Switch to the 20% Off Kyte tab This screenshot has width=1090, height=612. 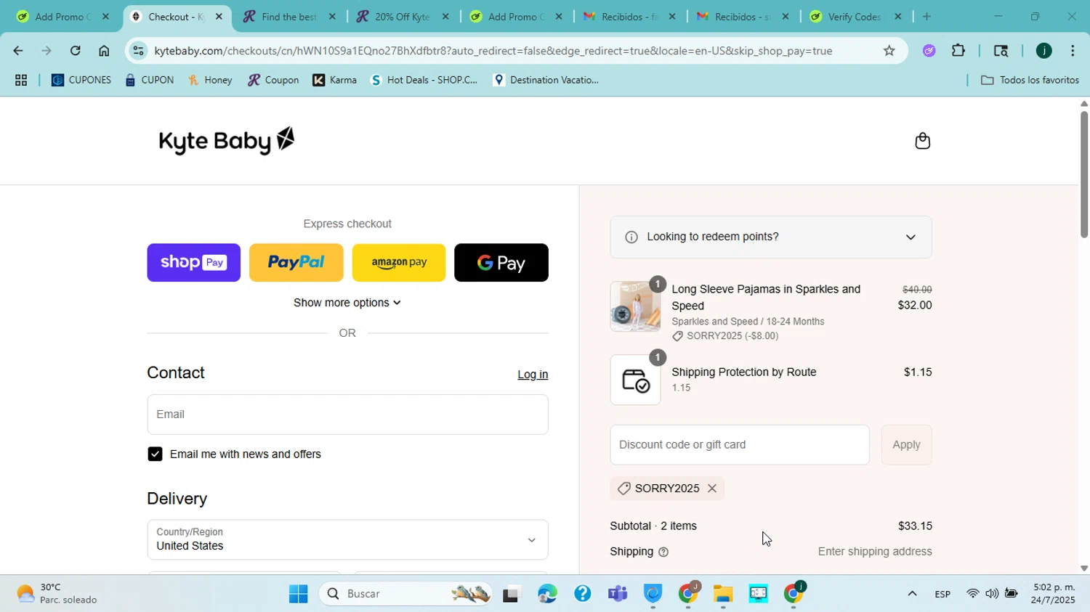[402, 17]
